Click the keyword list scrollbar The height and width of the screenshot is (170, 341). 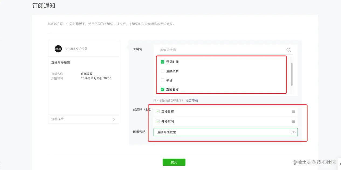292,74
